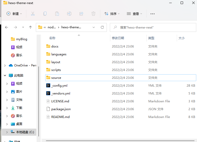Sort by 类型 column header
This screenshot has width=197, height=142.
pos(151,38)
